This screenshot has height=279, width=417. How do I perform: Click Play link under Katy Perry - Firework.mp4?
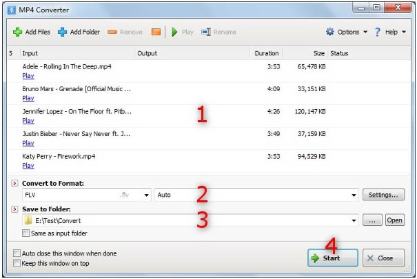pyautogui.click(x=28, y=166)
